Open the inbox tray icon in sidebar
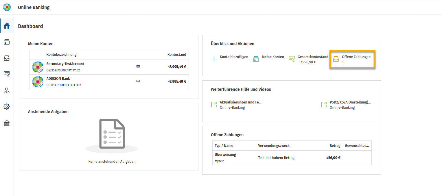 7,58
